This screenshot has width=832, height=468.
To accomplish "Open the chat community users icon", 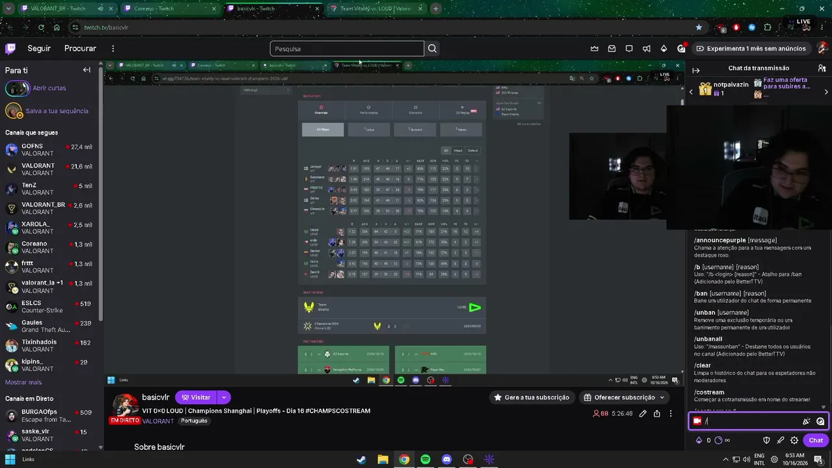I will click(x=822, y=68).
